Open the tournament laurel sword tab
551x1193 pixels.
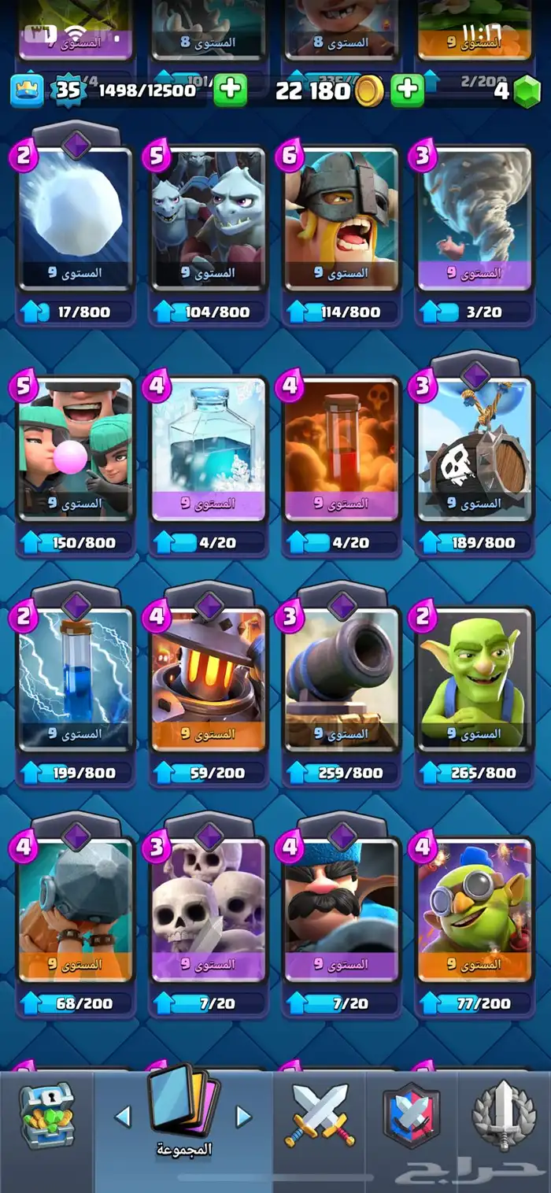coord(504,1115)
